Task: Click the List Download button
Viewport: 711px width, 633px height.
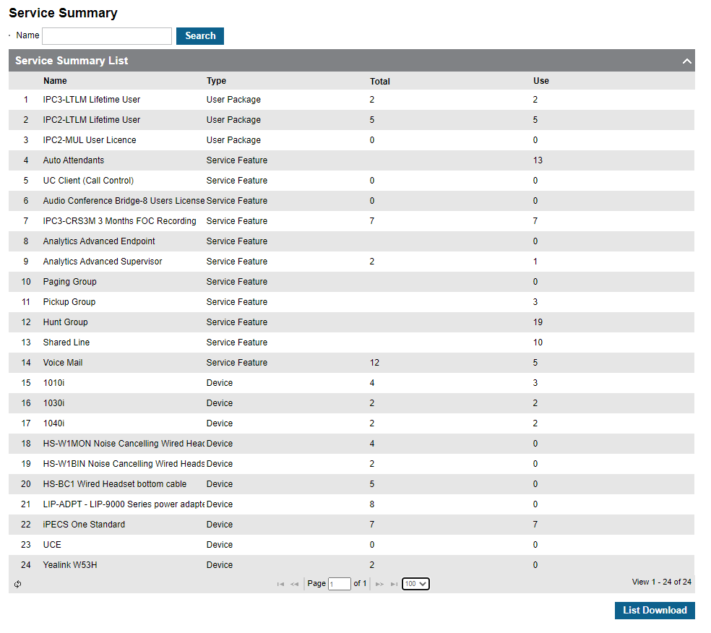Action: click(x=655, y=611)
